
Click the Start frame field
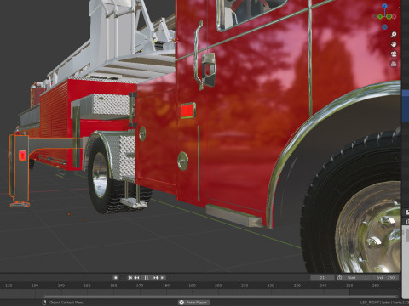coord(358,278)
